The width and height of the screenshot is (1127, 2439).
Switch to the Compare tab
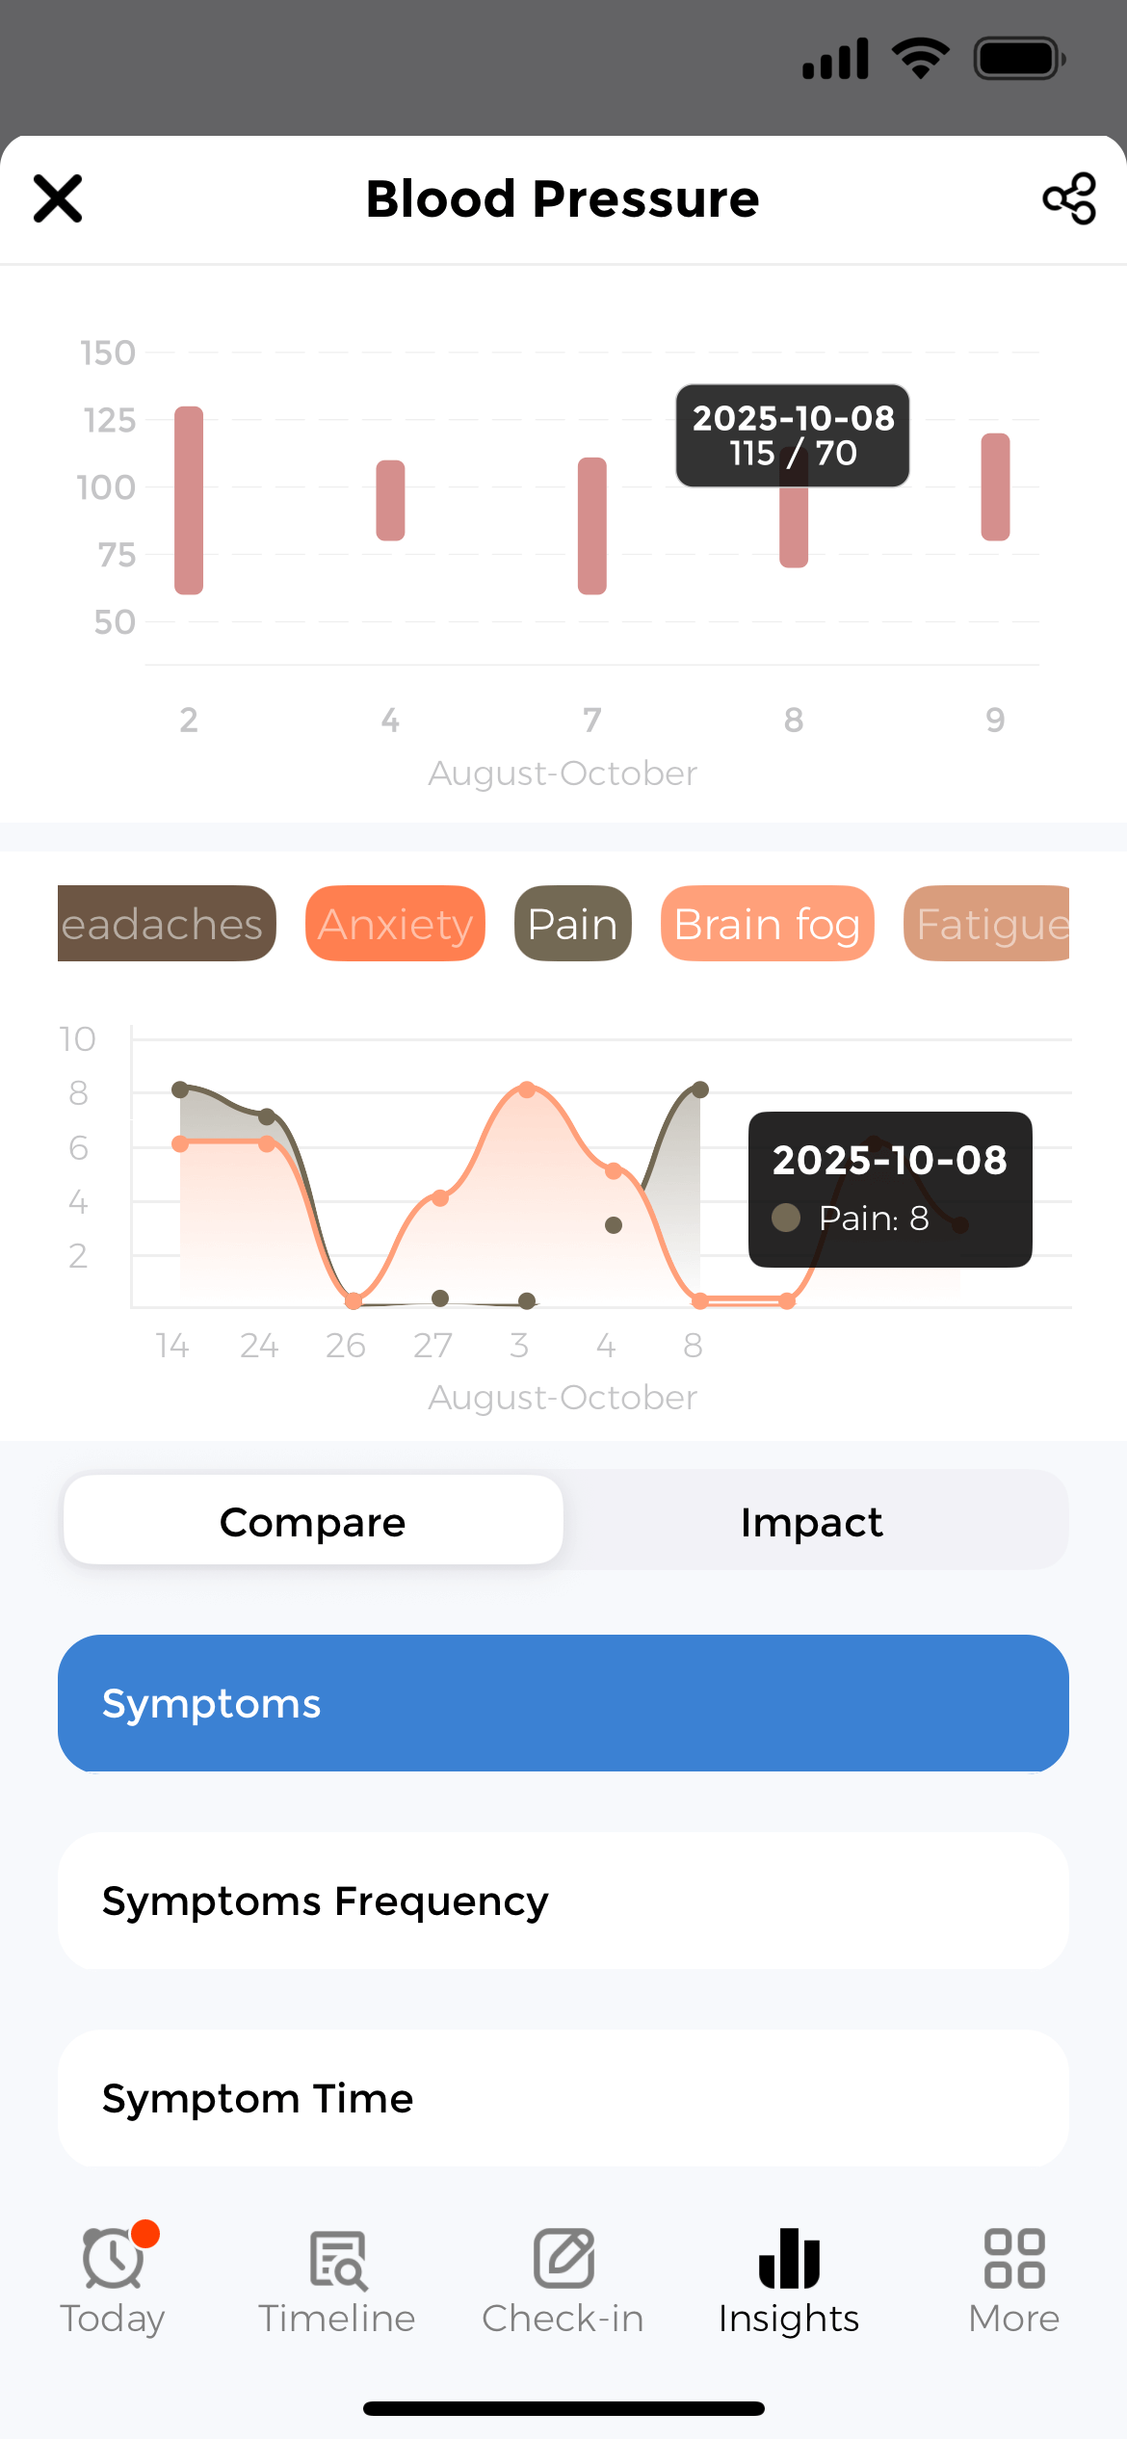(313, 1521)
